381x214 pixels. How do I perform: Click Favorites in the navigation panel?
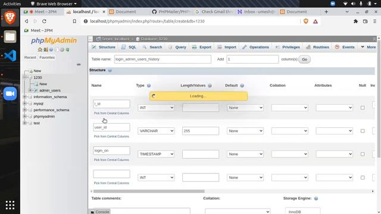click(x=47, y=58)
